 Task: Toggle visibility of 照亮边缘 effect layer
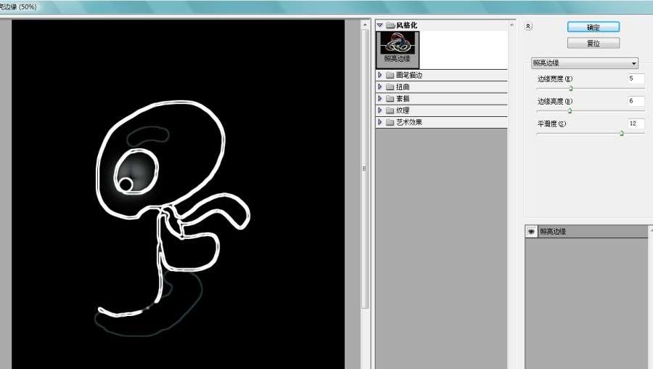click(x=531, y=232)
